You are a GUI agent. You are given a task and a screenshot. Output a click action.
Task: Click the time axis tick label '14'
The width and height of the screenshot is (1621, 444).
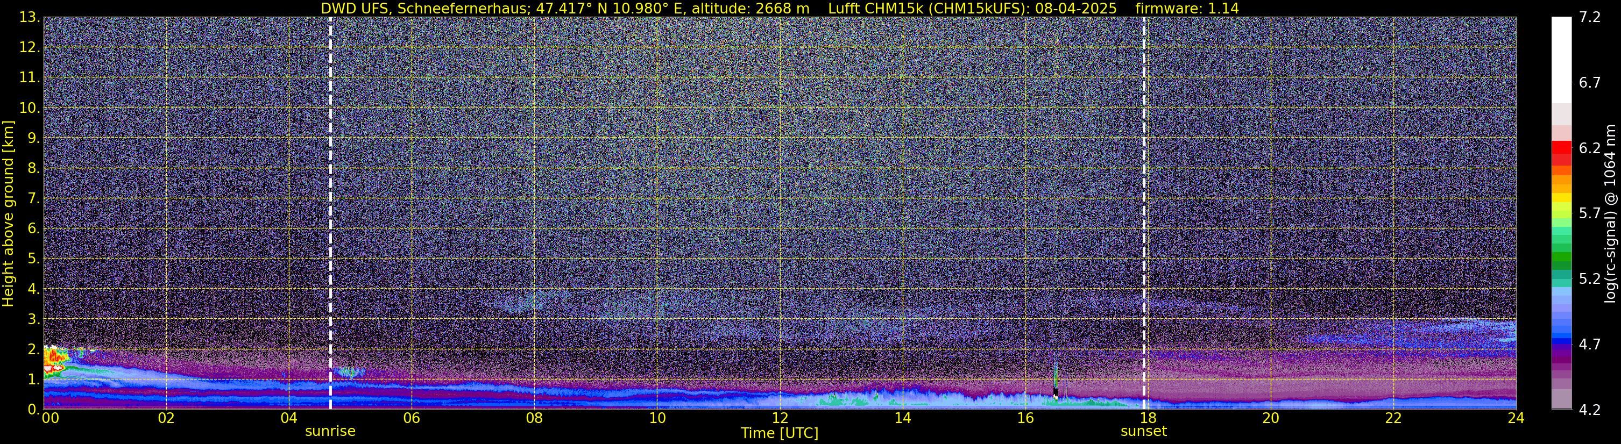[x=902, y=418]
